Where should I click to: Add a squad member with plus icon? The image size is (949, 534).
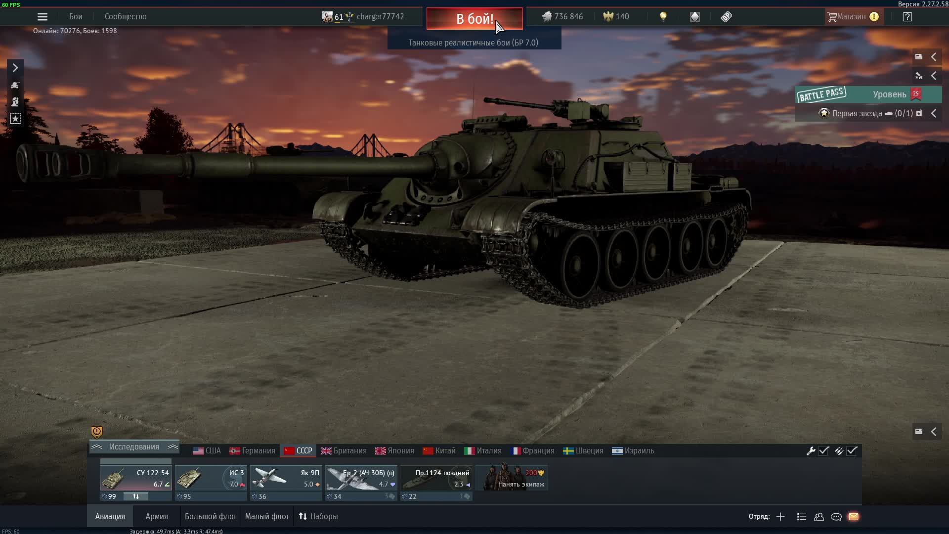tap(780, 517)
